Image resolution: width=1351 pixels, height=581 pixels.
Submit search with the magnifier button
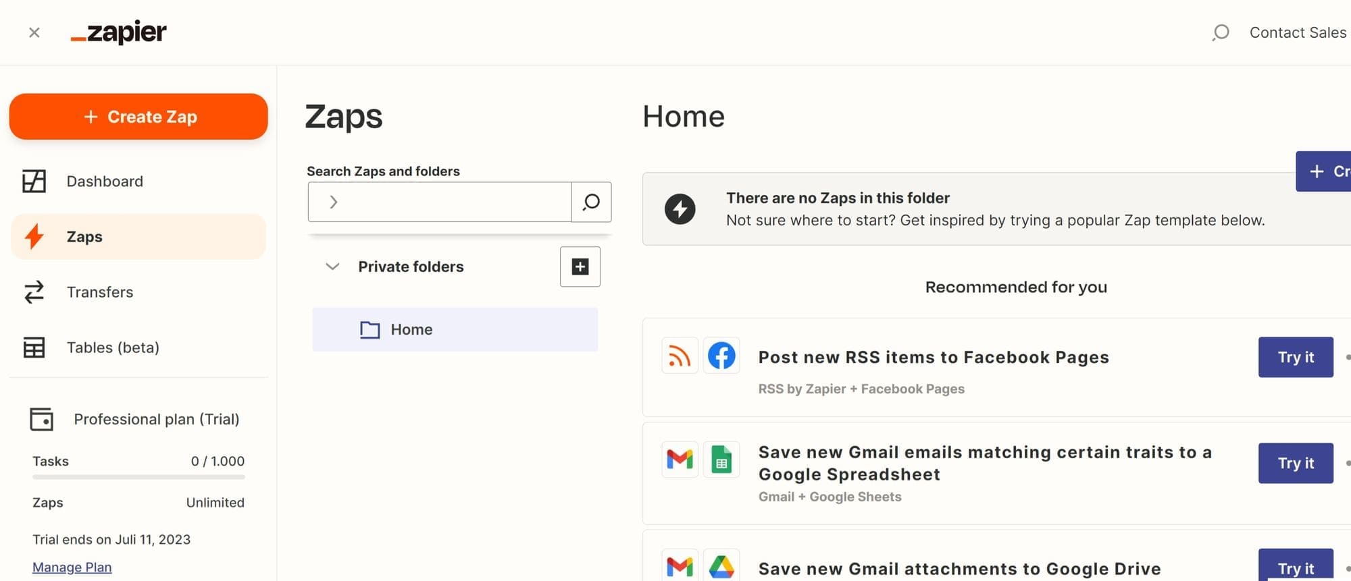[x=591, y=202]
